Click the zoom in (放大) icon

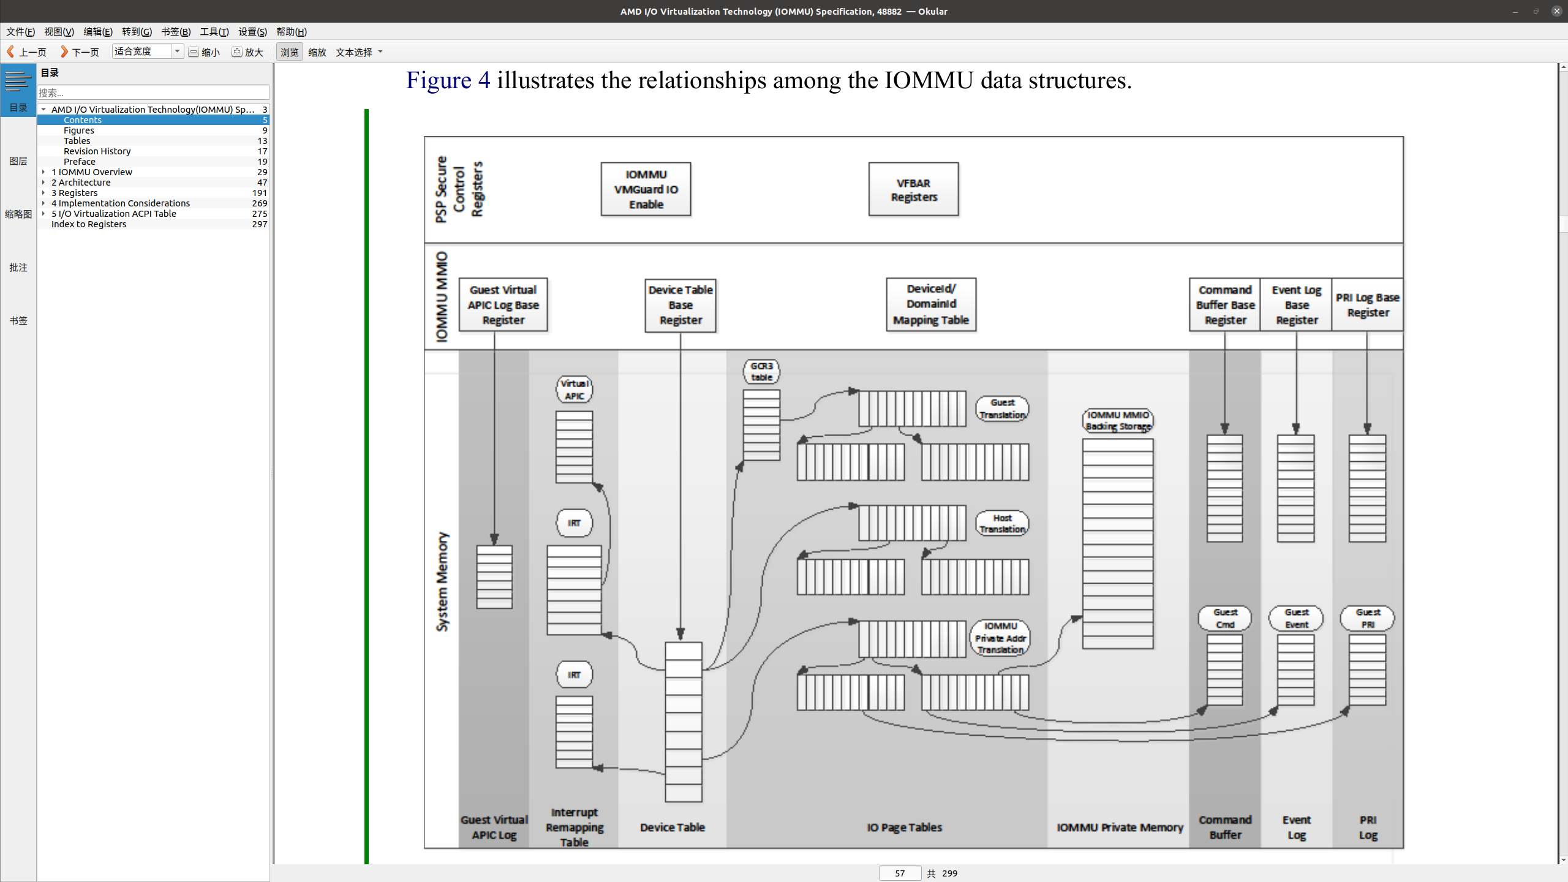point(237,52)
